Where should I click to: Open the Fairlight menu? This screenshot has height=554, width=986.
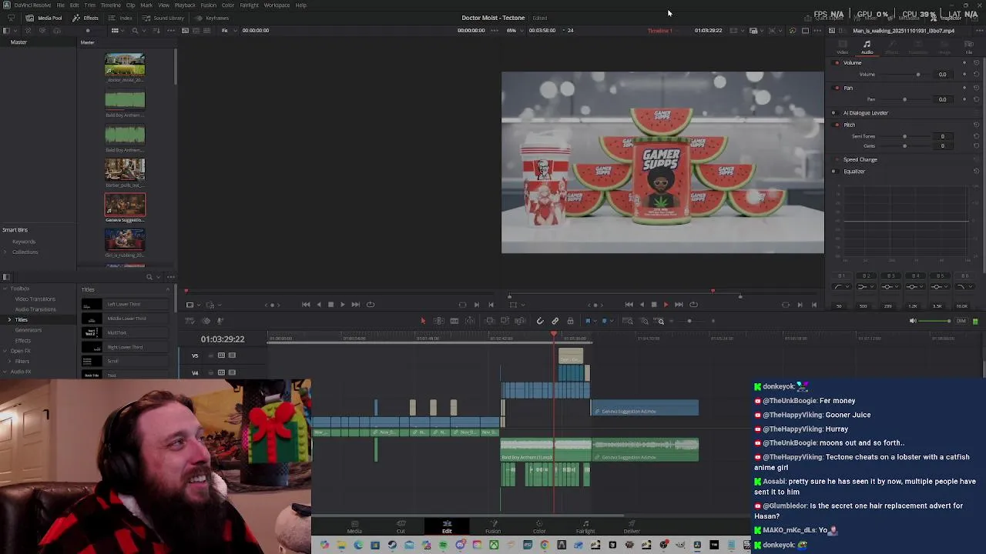click(x=249, y=5)
